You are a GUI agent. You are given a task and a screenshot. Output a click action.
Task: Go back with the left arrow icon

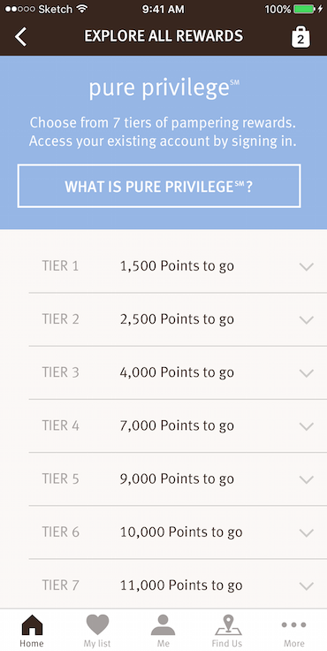coord(20,36)
